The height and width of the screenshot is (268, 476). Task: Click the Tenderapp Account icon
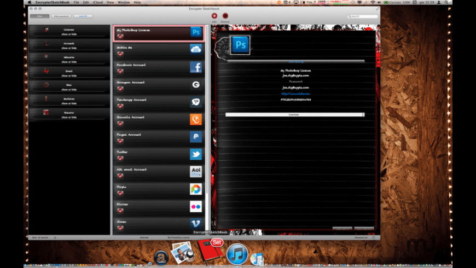click(x=196, y=102)
